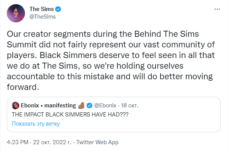The image size is (228, 151).
Task: Click the 18 окт. quoted tweet date
Action: point(130,105)
